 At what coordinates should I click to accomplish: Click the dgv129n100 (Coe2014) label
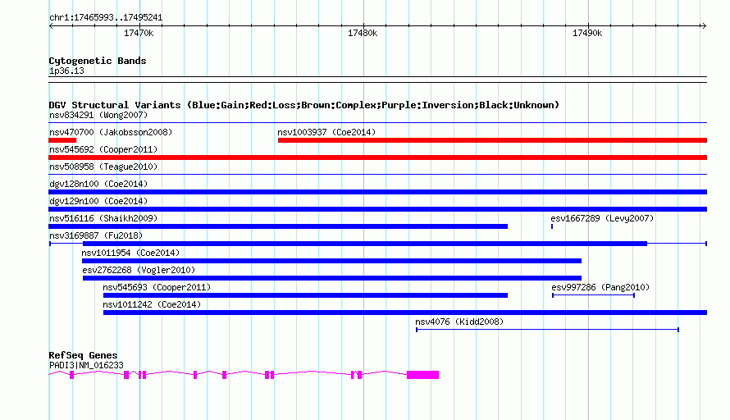(98, 201)
